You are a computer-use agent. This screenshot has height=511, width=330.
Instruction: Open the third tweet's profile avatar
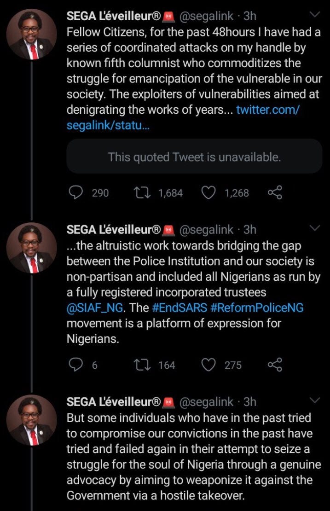[x=32, y=420]
